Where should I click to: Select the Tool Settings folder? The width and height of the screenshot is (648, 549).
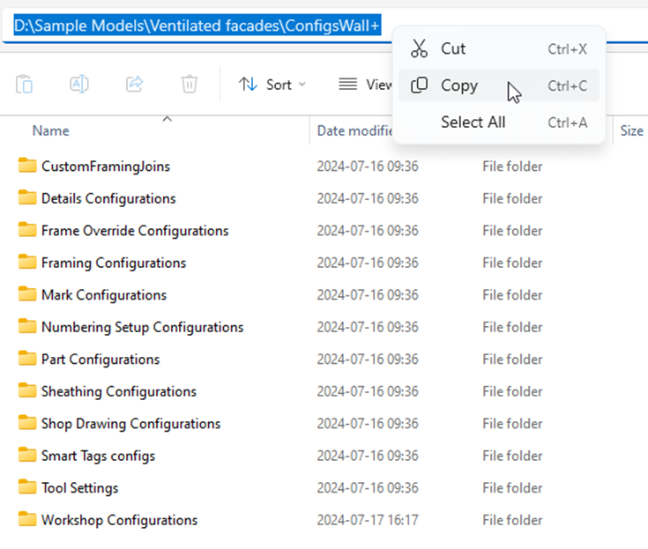pos(79,488)
